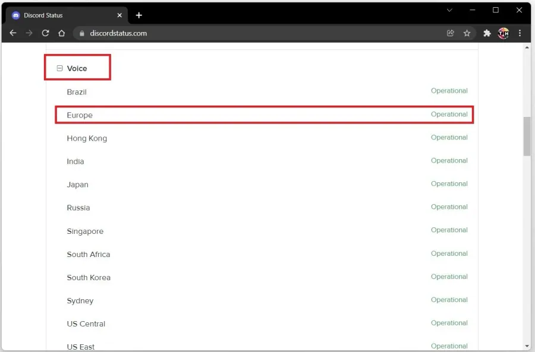Collapse the Voice section minus toggle
The height and width of the screenshot is (352, 535).
coord(59,68)
